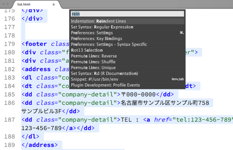Choose Set Syntax: Rd (R Documentation)

pos(127,73)
